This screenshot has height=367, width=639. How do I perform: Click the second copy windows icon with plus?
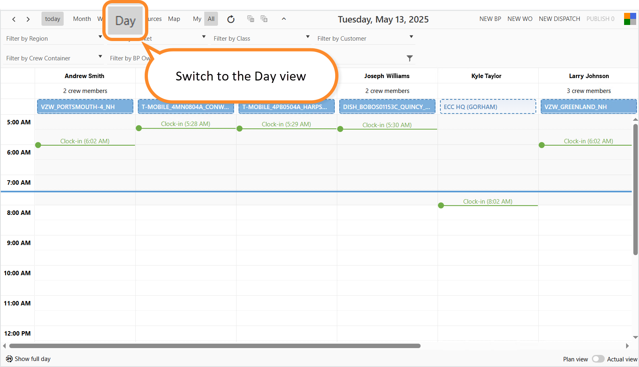[x=264, y=19]
